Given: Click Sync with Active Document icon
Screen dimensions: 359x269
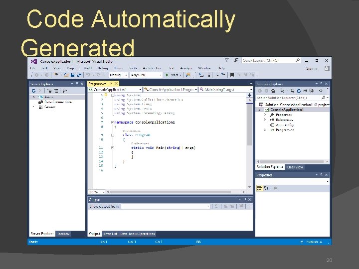Looking at the screenshot, I should pyautogui.click(x=292, y=91).
